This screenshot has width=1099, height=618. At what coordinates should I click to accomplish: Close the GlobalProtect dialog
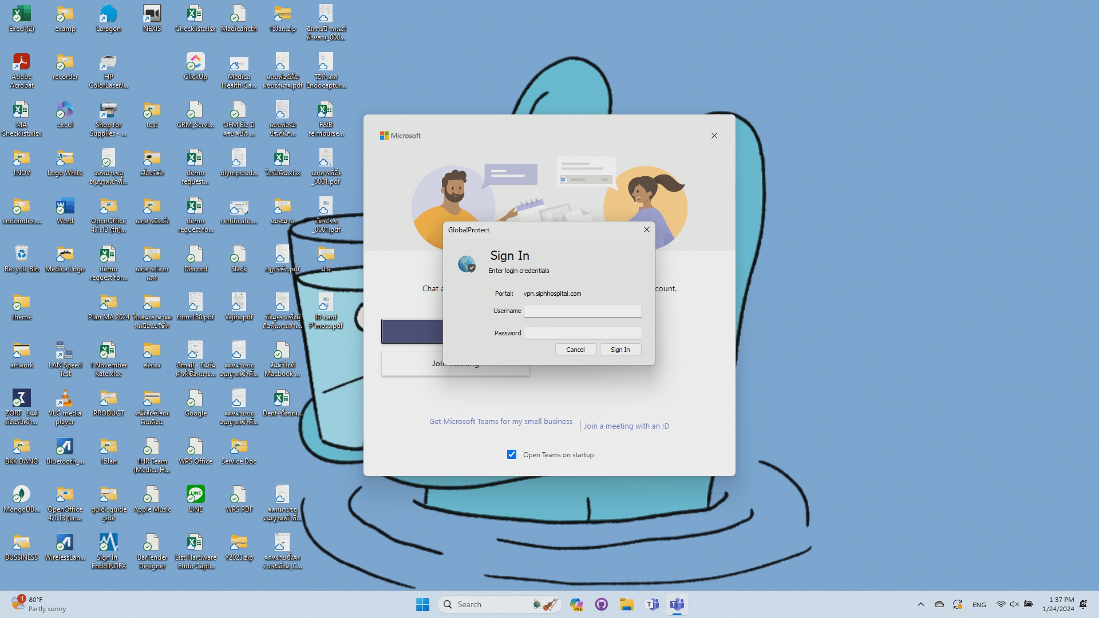click(646, 229)
